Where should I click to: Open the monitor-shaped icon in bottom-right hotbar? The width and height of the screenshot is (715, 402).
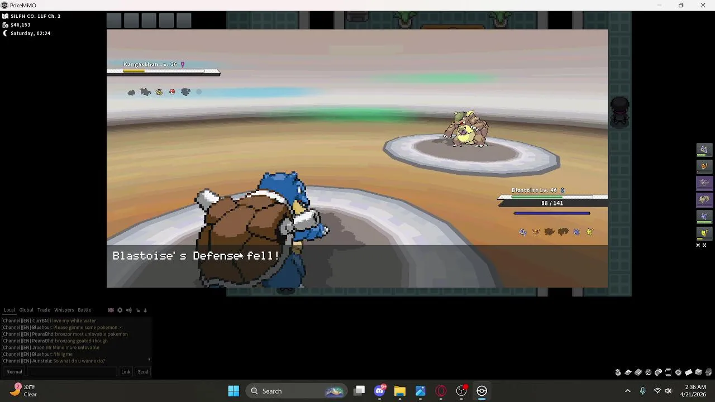click(x=668, y=372)
